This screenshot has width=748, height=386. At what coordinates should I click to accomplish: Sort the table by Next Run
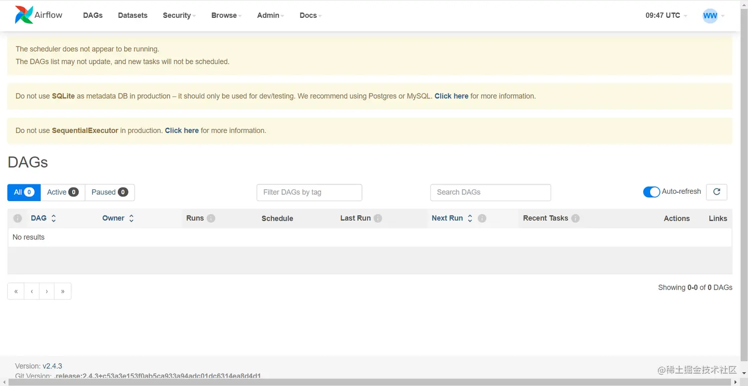point(452,218)
